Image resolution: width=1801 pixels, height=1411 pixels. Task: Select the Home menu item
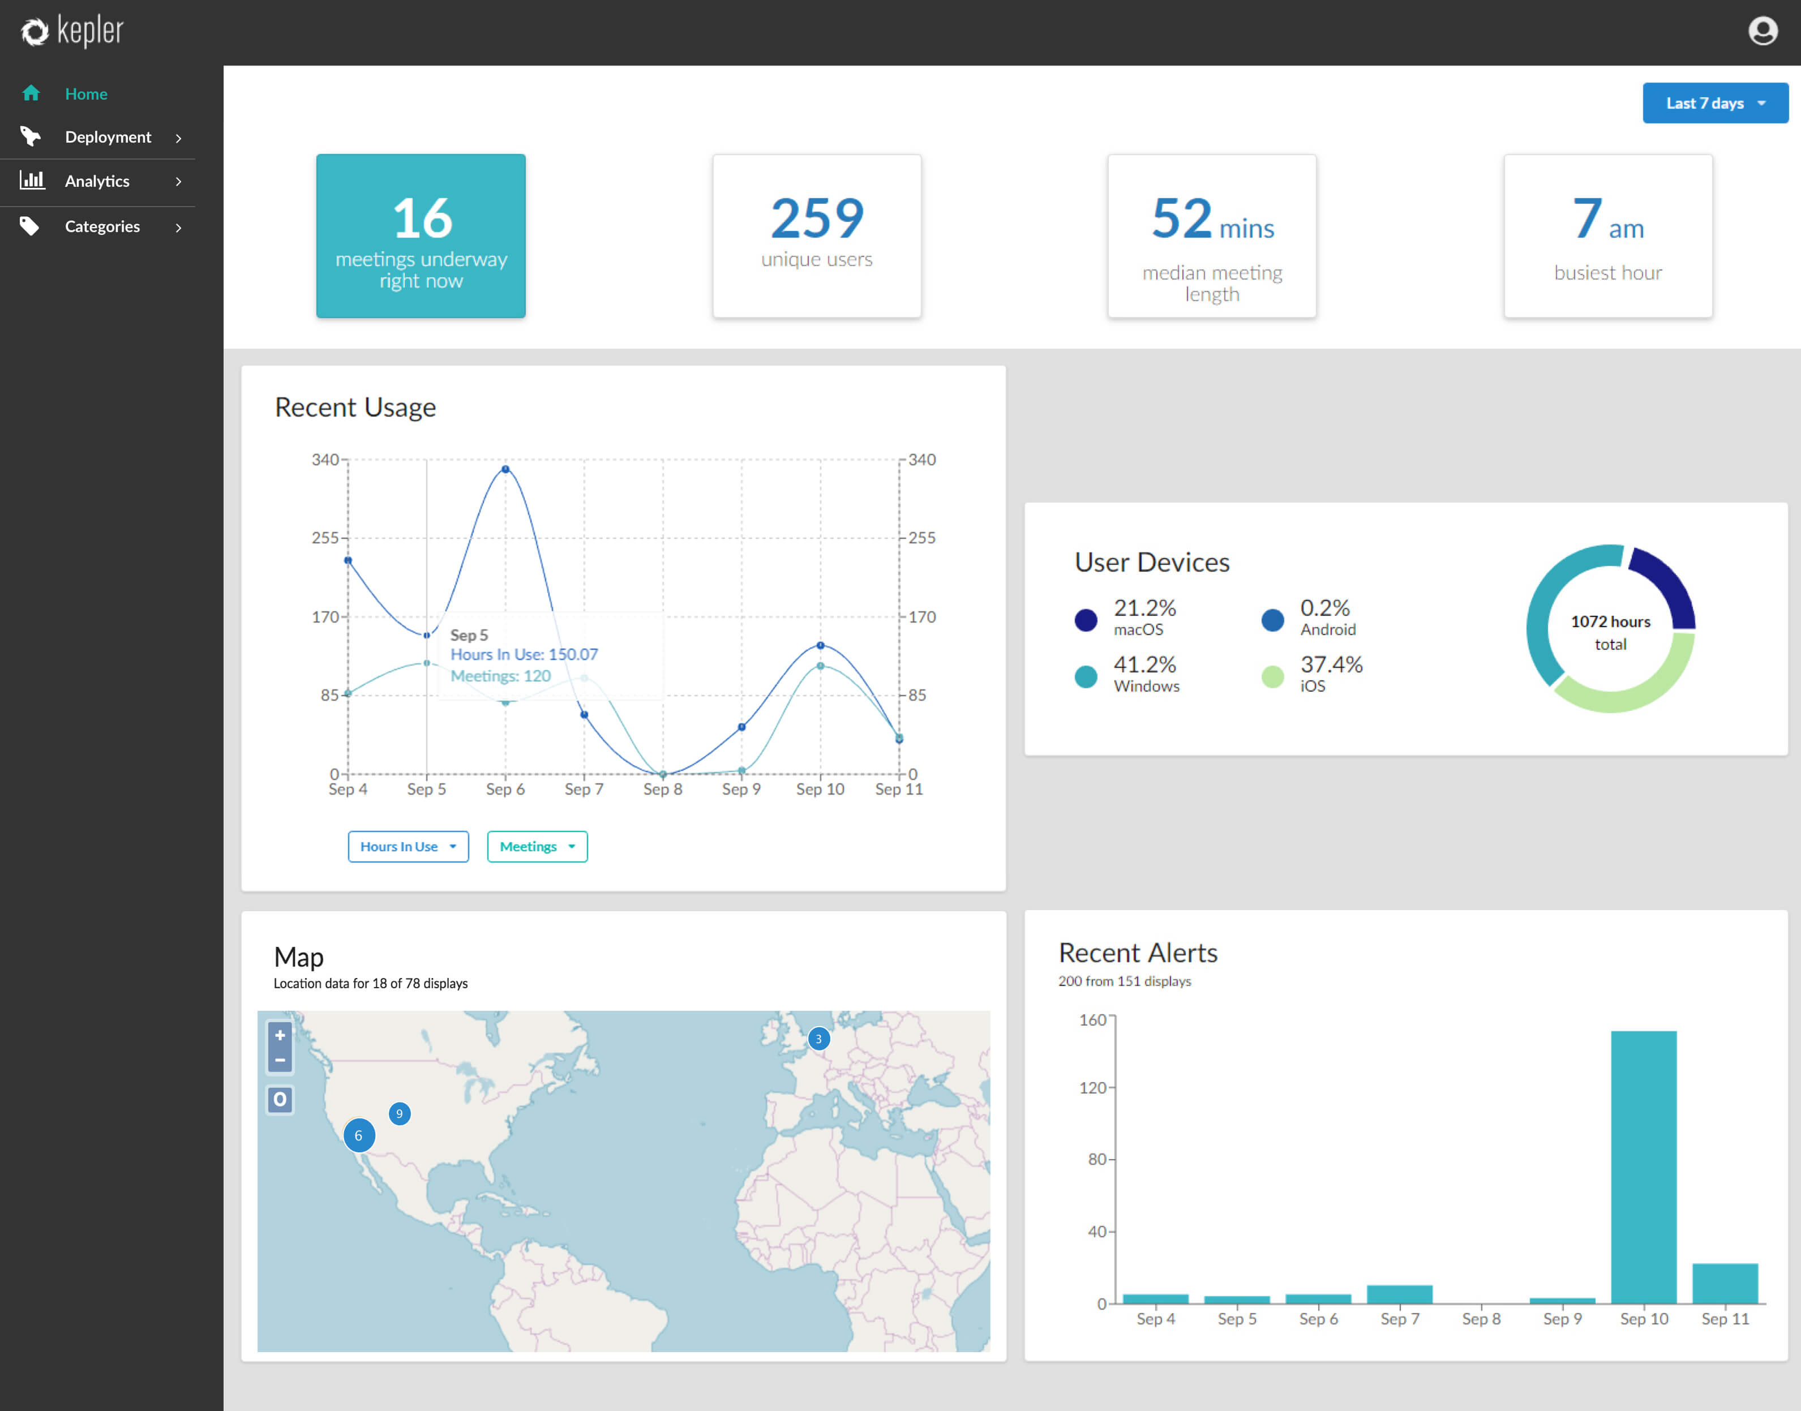pos(86,94)
